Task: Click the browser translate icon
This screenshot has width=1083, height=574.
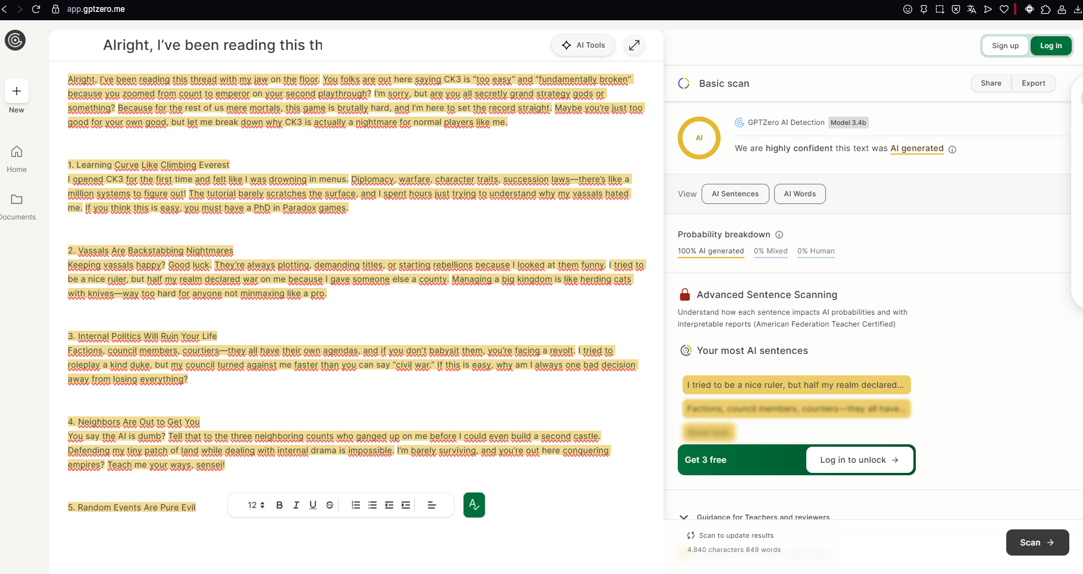Action: coord(972,9)
